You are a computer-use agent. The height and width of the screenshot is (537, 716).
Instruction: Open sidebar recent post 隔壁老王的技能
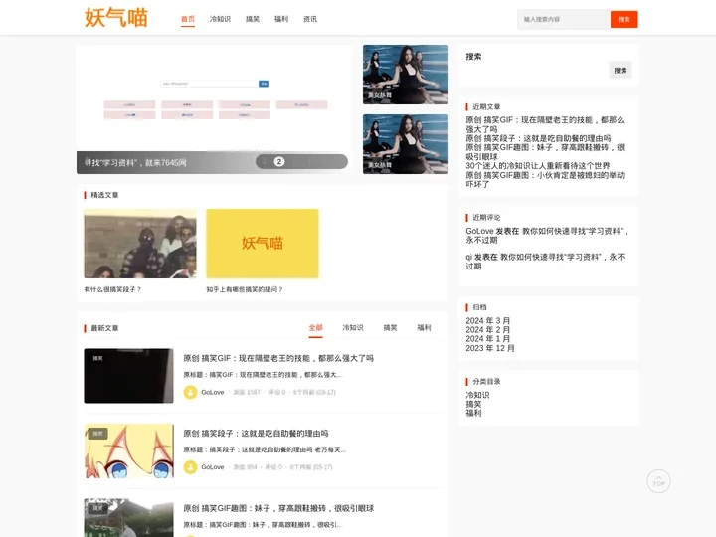click(x=545, y=124)
